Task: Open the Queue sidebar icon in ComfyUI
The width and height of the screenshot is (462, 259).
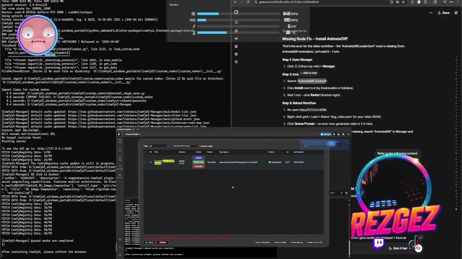Action: (120, 141)
